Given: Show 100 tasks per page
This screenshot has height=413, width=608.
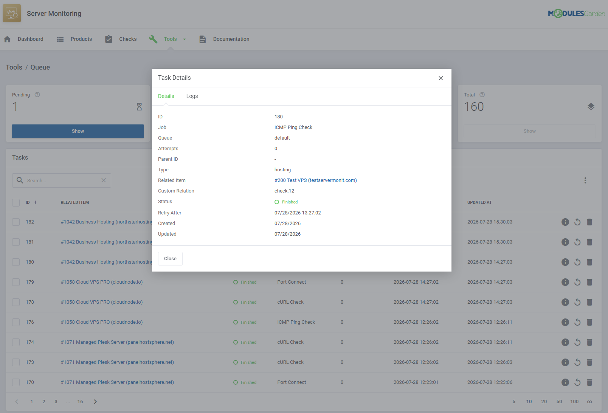Looking at the screenshot, I should (574, 402).
